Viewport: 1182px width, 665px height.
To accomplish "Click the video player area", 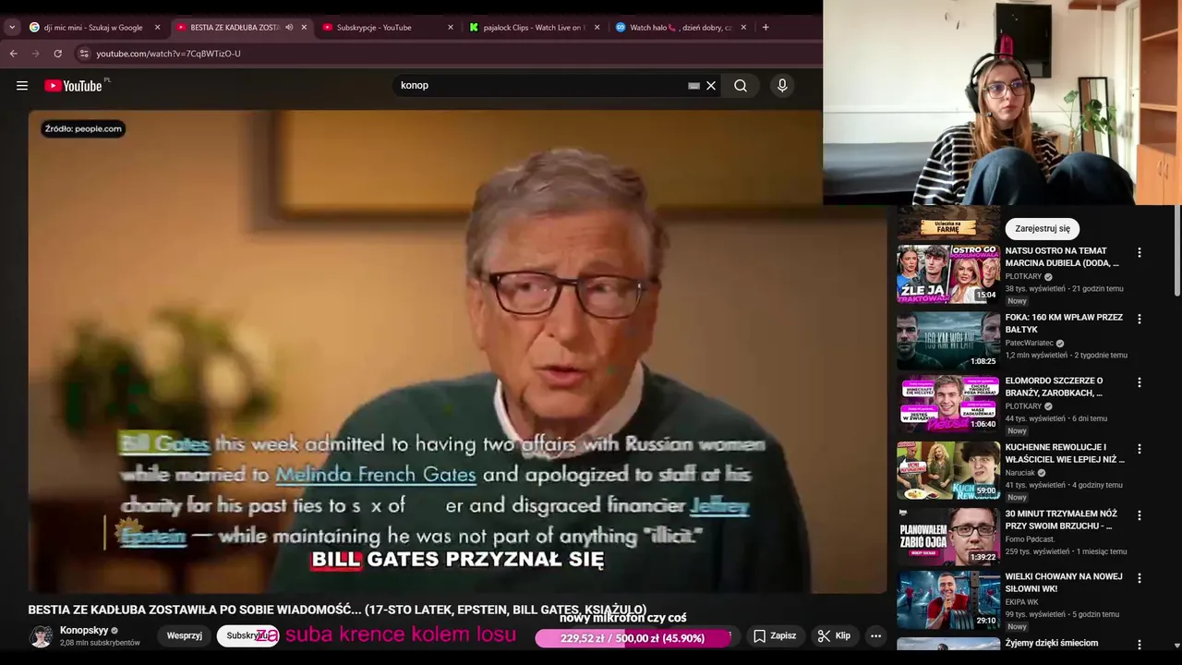I will click(x=457, y=351).
